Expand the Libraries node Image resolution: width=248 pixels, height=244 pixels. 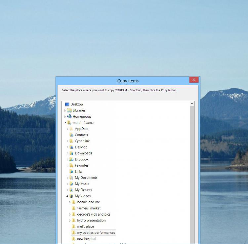click(x=65, y=110)
